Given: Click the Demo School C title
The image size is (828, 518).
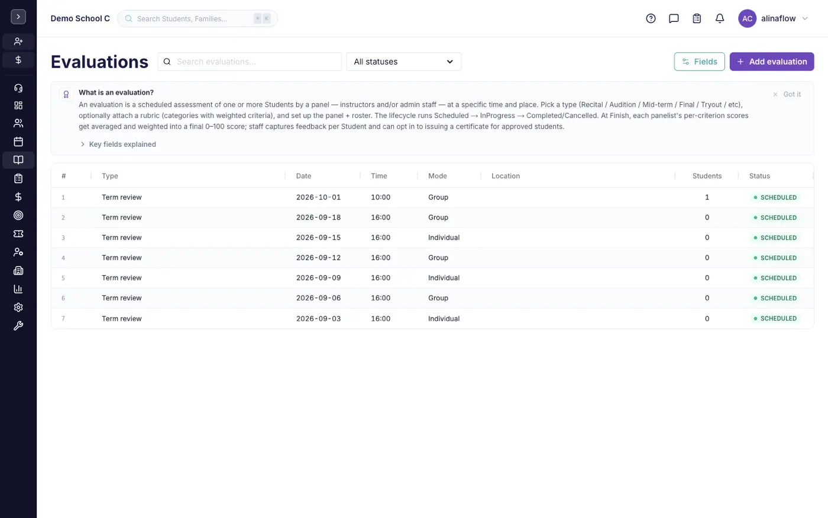Looking at the screenshot, I should pos(80,18).
